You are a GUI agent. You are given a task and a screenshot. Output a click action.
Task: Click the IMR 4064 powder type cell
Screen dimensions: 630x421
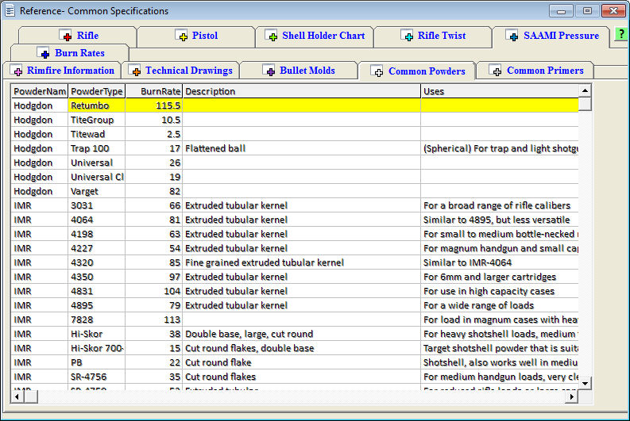97,220
